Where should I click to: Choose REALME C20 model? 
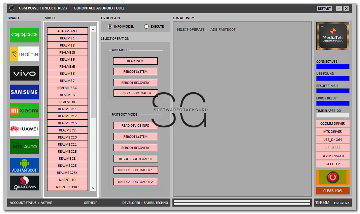tap(67, 137)
